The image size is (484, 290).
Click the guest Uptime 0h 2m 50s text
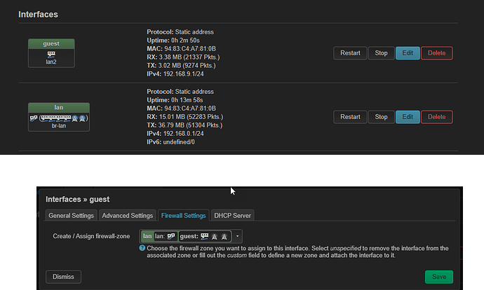coord(173,41)
